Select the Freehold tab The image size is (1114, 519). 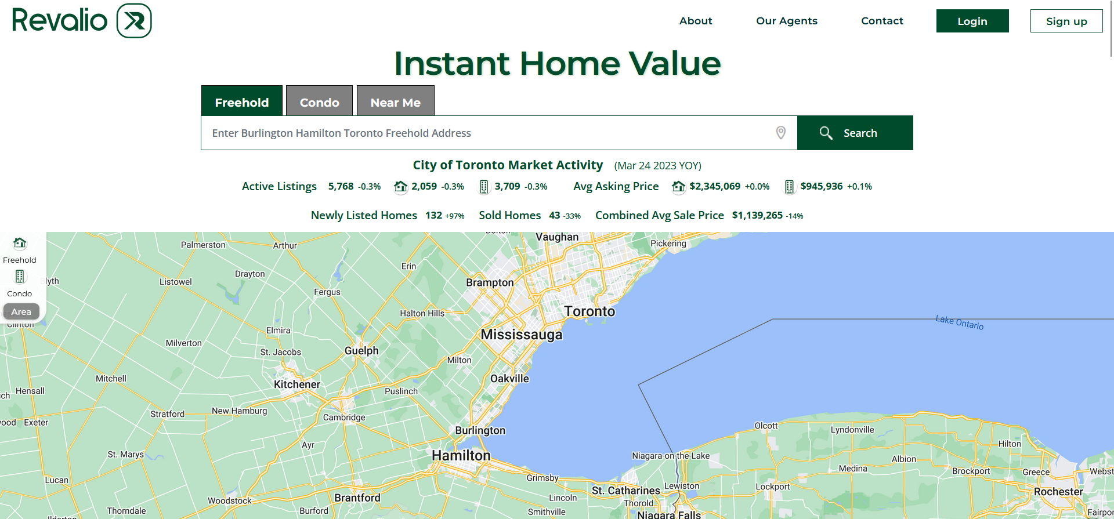pos(241,102)
